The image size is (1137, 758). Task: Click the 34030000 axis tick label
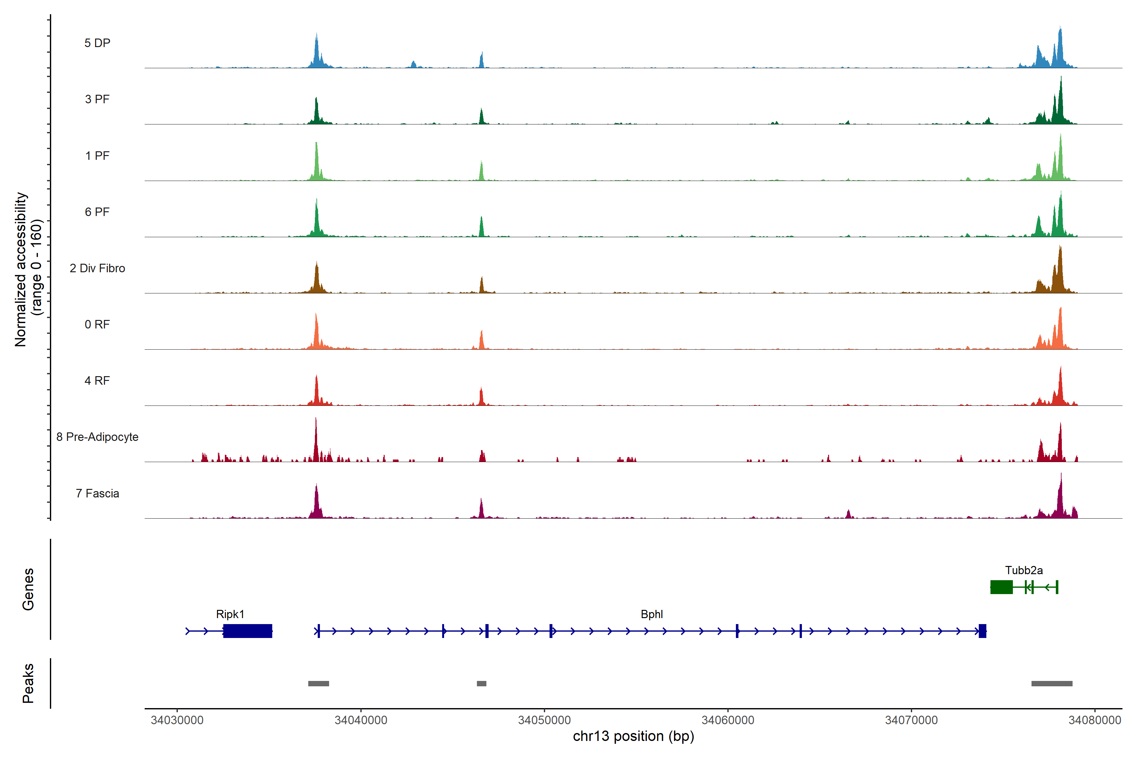pos(177,720)
